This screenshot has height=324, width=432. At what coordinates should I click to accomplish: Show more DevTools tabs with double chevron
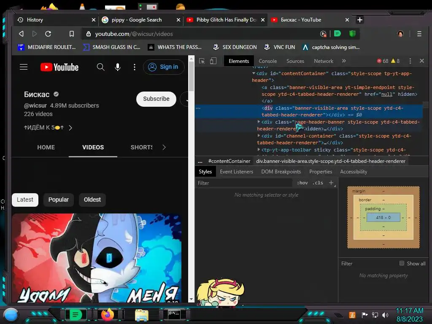tap(344, 61)
